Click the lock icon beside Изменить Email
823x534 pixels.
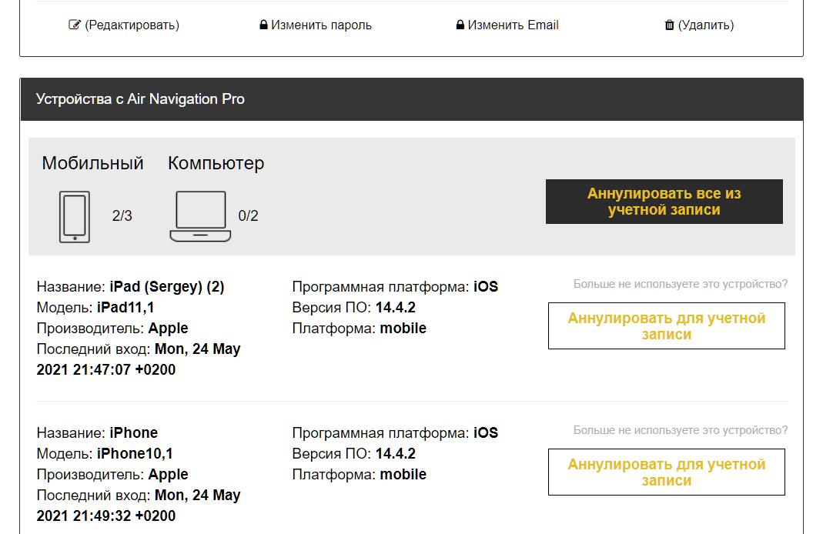tap(460, 25)
